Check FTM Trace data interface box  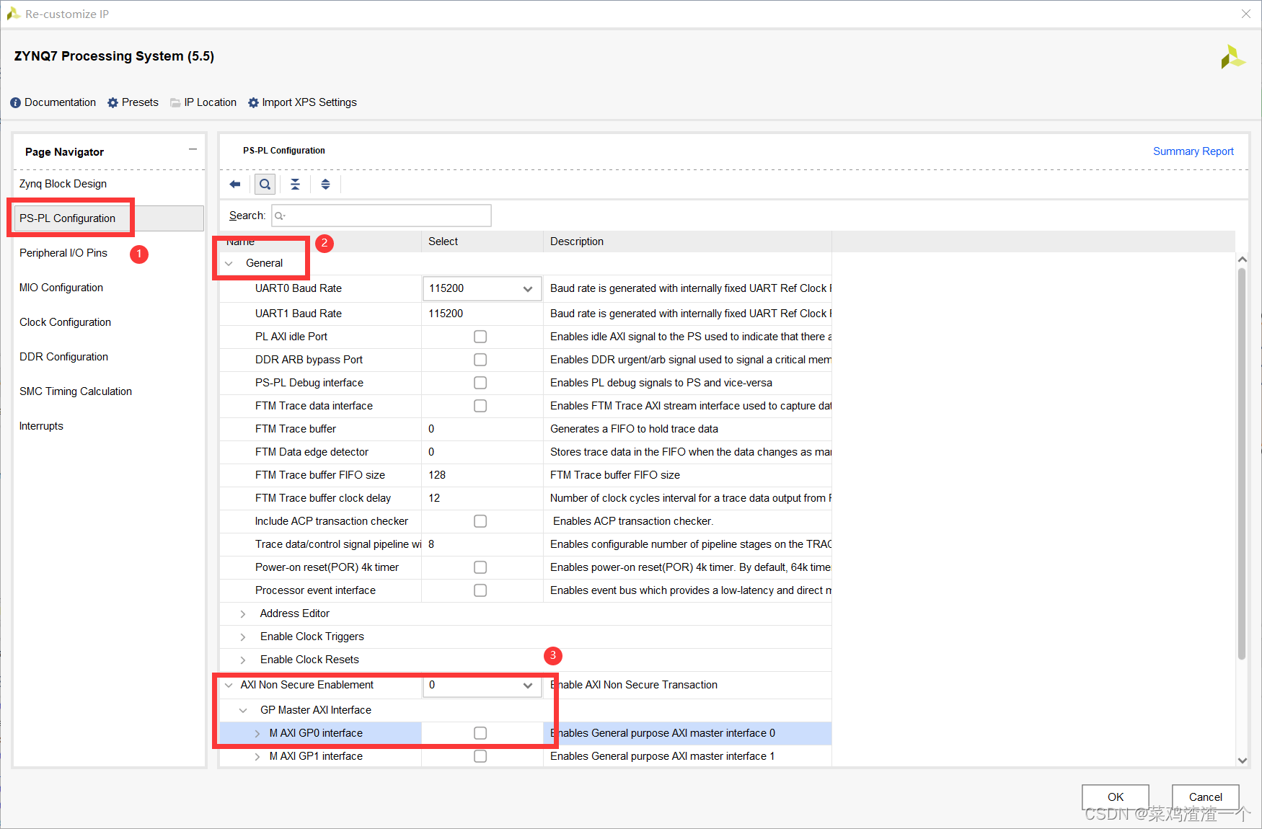pos(480,406)
